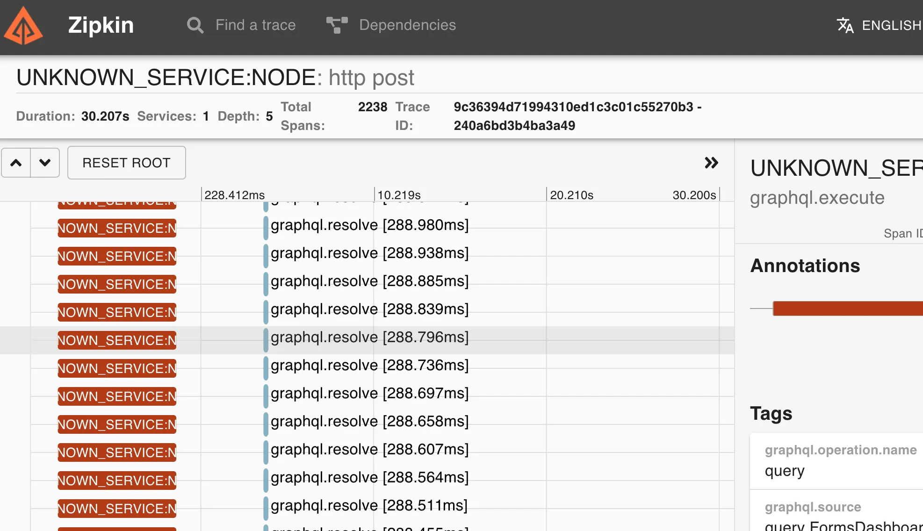Select graphql.resolve span 288.980ms

(x=369, y=225)
